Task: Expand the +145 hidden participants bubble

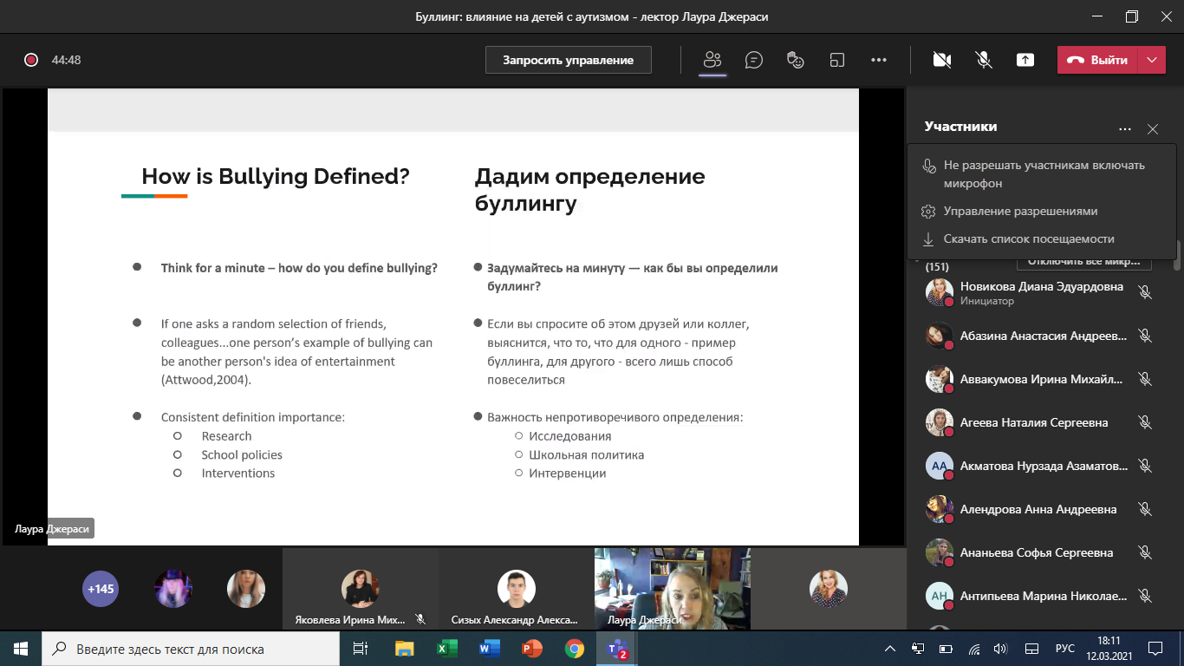Action: [101, 589]
